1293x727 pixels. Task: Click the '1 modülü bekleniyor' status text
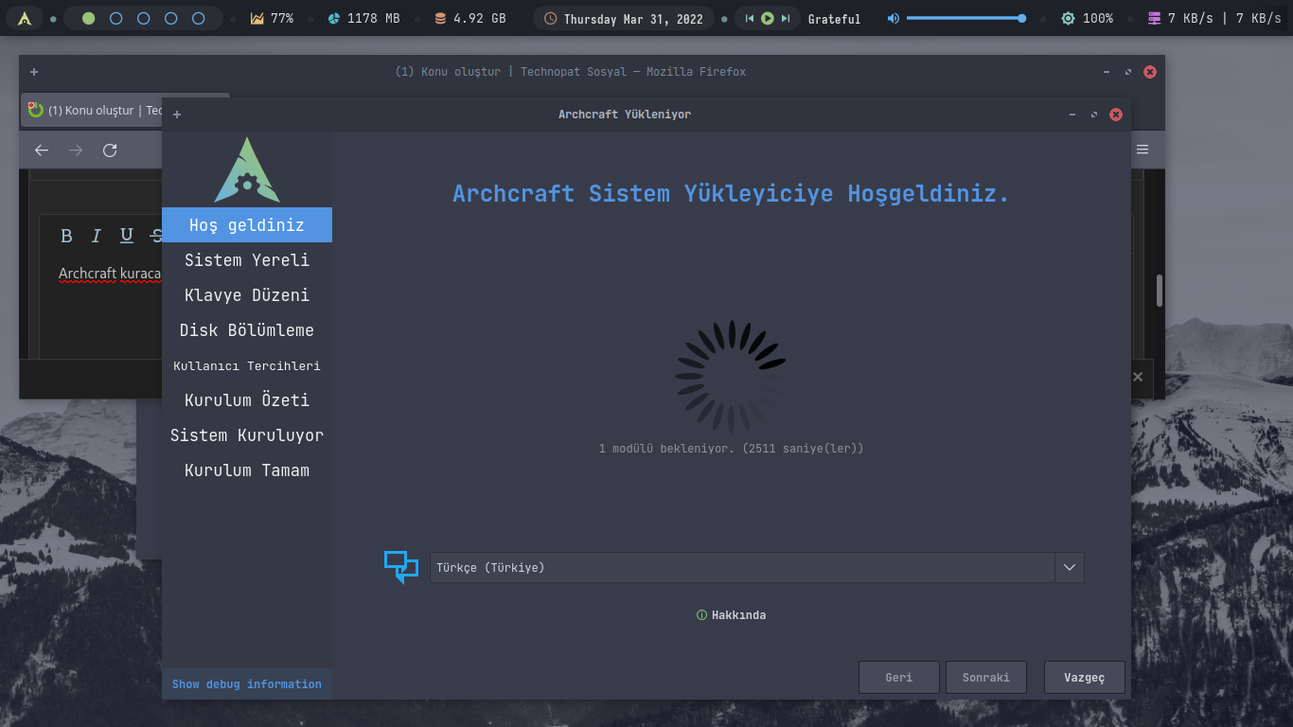[732, 449]
